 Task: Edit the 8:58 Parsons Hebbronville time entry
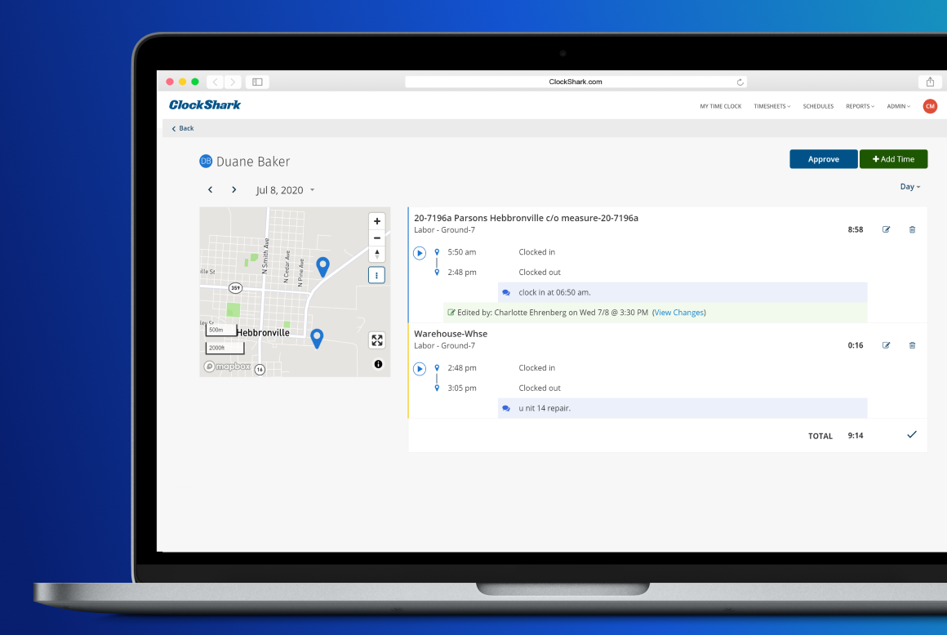tap(886, 229)
